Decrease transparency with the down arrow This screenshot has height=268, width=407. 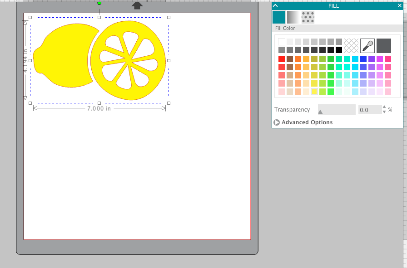click(x=384, y=112)
